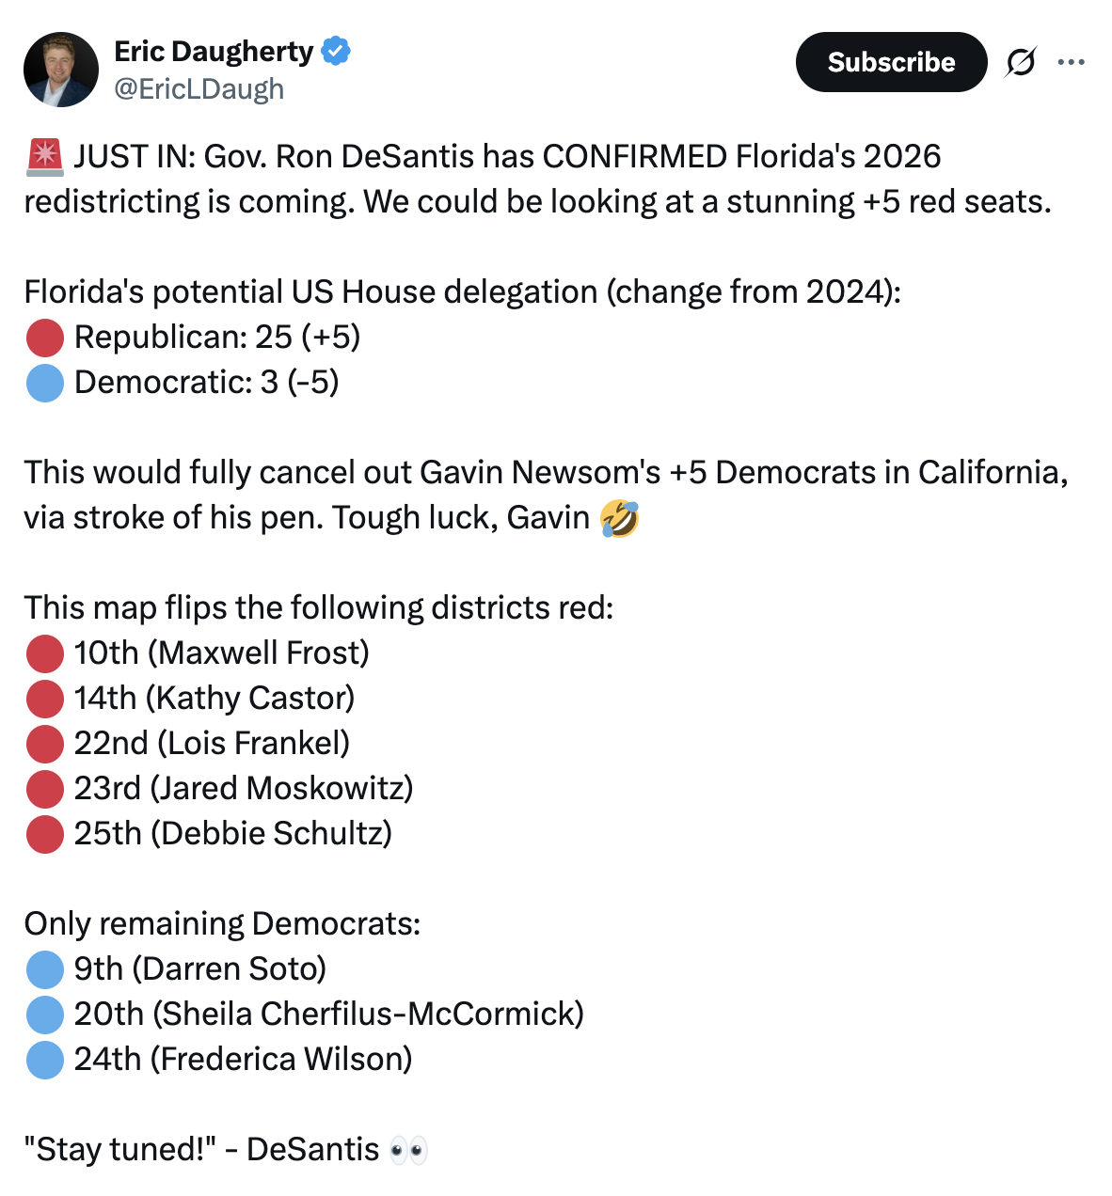The image size is (1112, 1196).
Task: Open the Eric Daugherty display name link
Action: (x=214, y=51)
